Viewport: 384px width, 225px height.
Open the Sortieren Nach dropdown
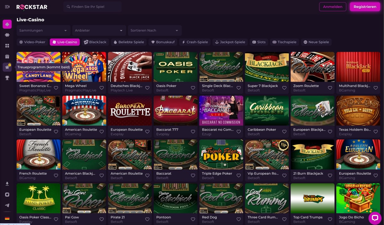pyautogui.click(x=155, y=31)
